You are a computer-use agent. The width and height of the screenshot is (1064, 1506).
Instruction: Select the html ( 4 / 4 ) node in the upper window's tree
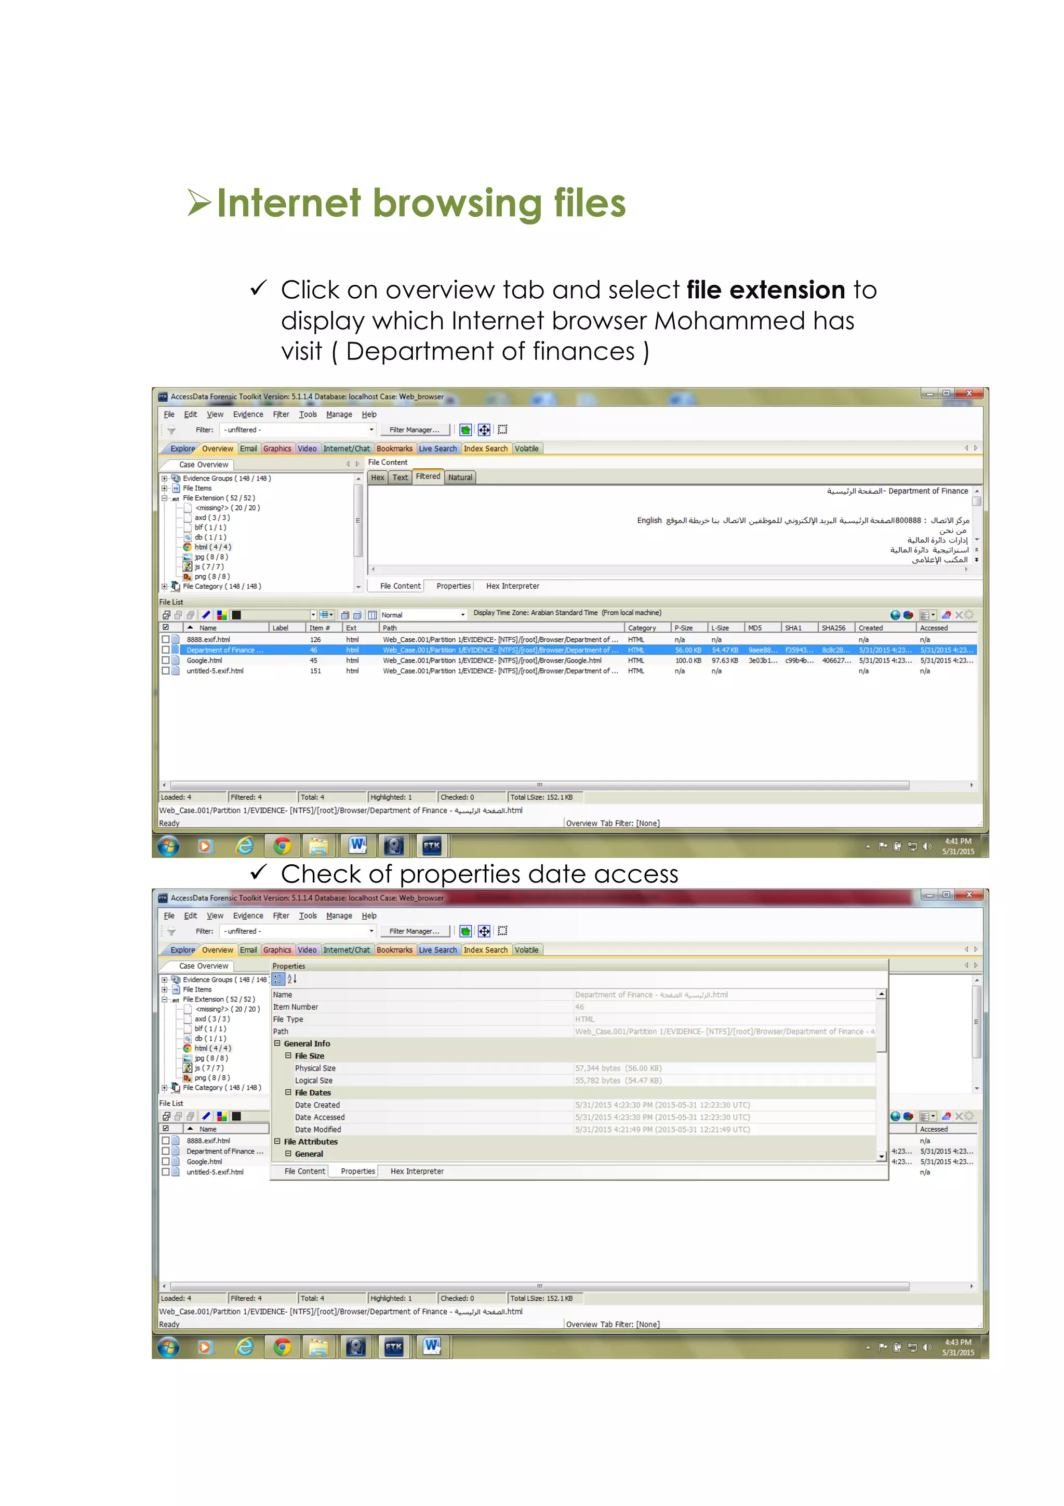(x=212, y=547)
